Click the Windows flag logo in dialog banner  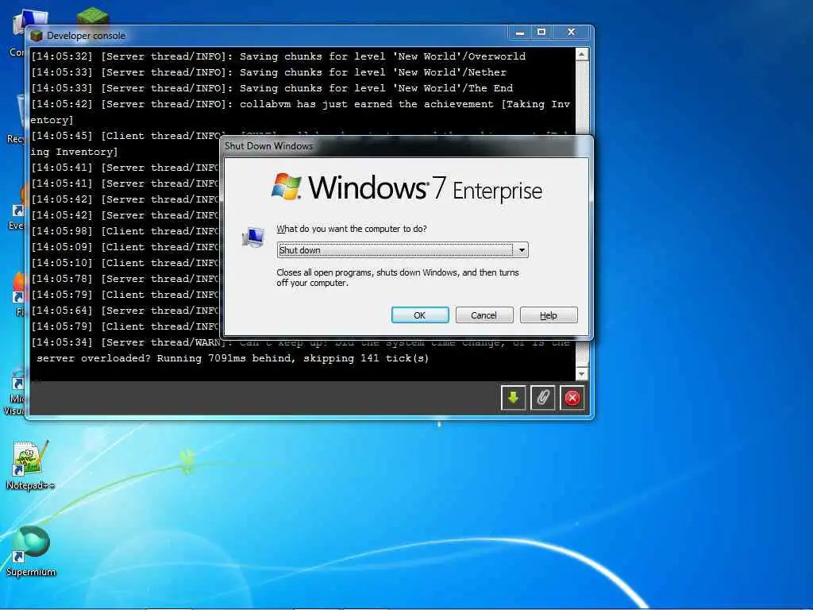point(286,187)
